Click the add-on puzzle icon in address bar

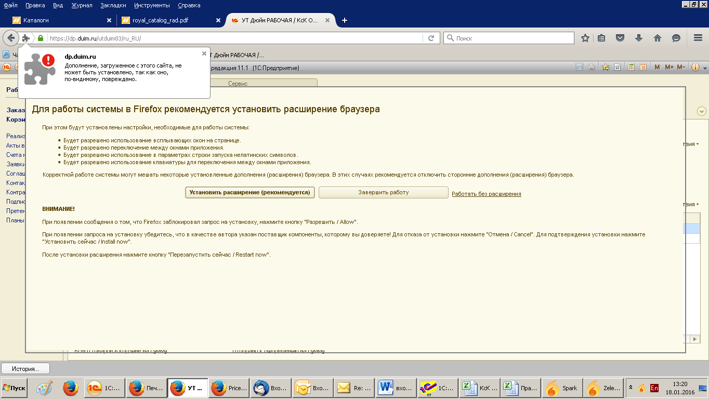(26, 38)
